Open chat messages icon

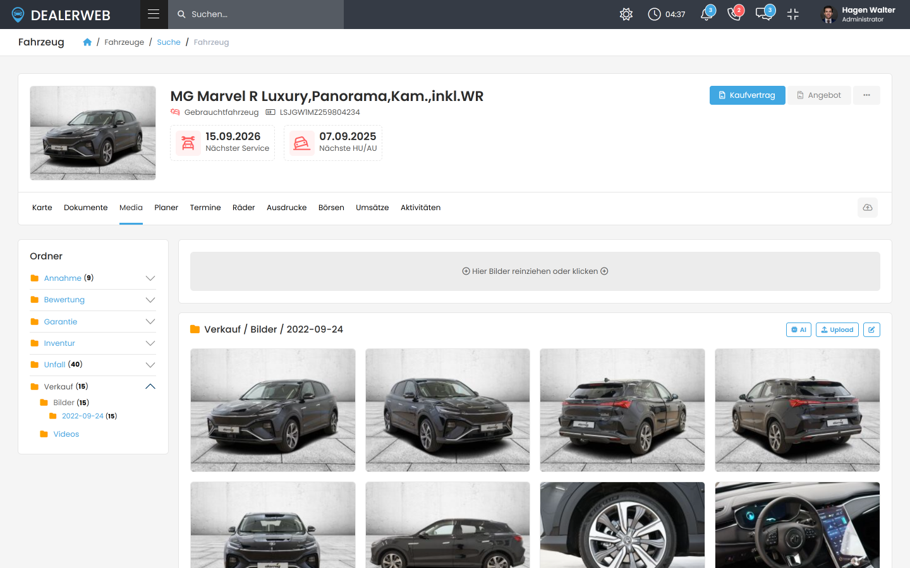[x=764, y=14]
